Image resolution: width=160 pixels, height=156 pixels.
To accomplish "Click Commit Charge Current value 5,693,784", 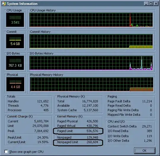I will coord(41,121).
